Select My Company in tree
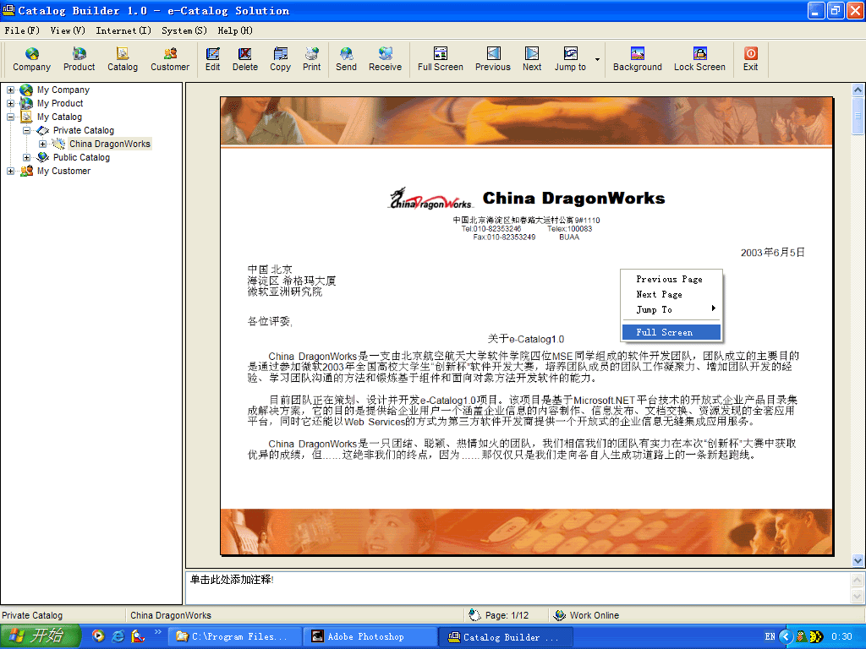Screen dimensions: 866x649 pyautogui.click(x=63, y=90)
